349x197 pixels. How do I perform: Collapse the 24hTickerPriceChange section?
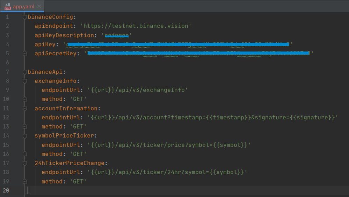[25, 163]
